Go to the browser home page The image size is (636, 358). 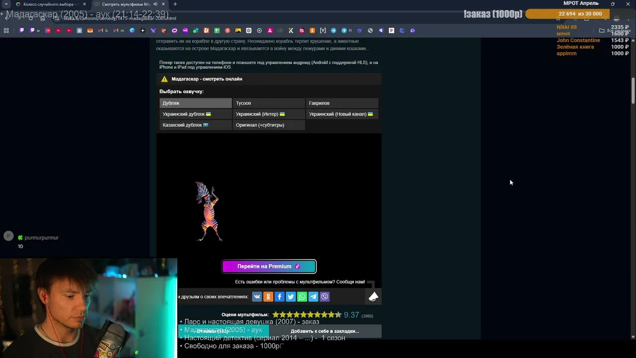(43, 18)
